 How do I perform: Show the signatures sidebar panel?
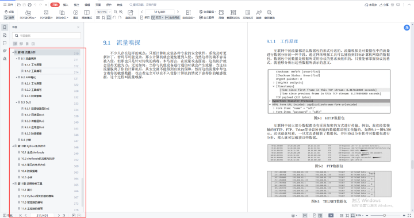pos(5,59)
